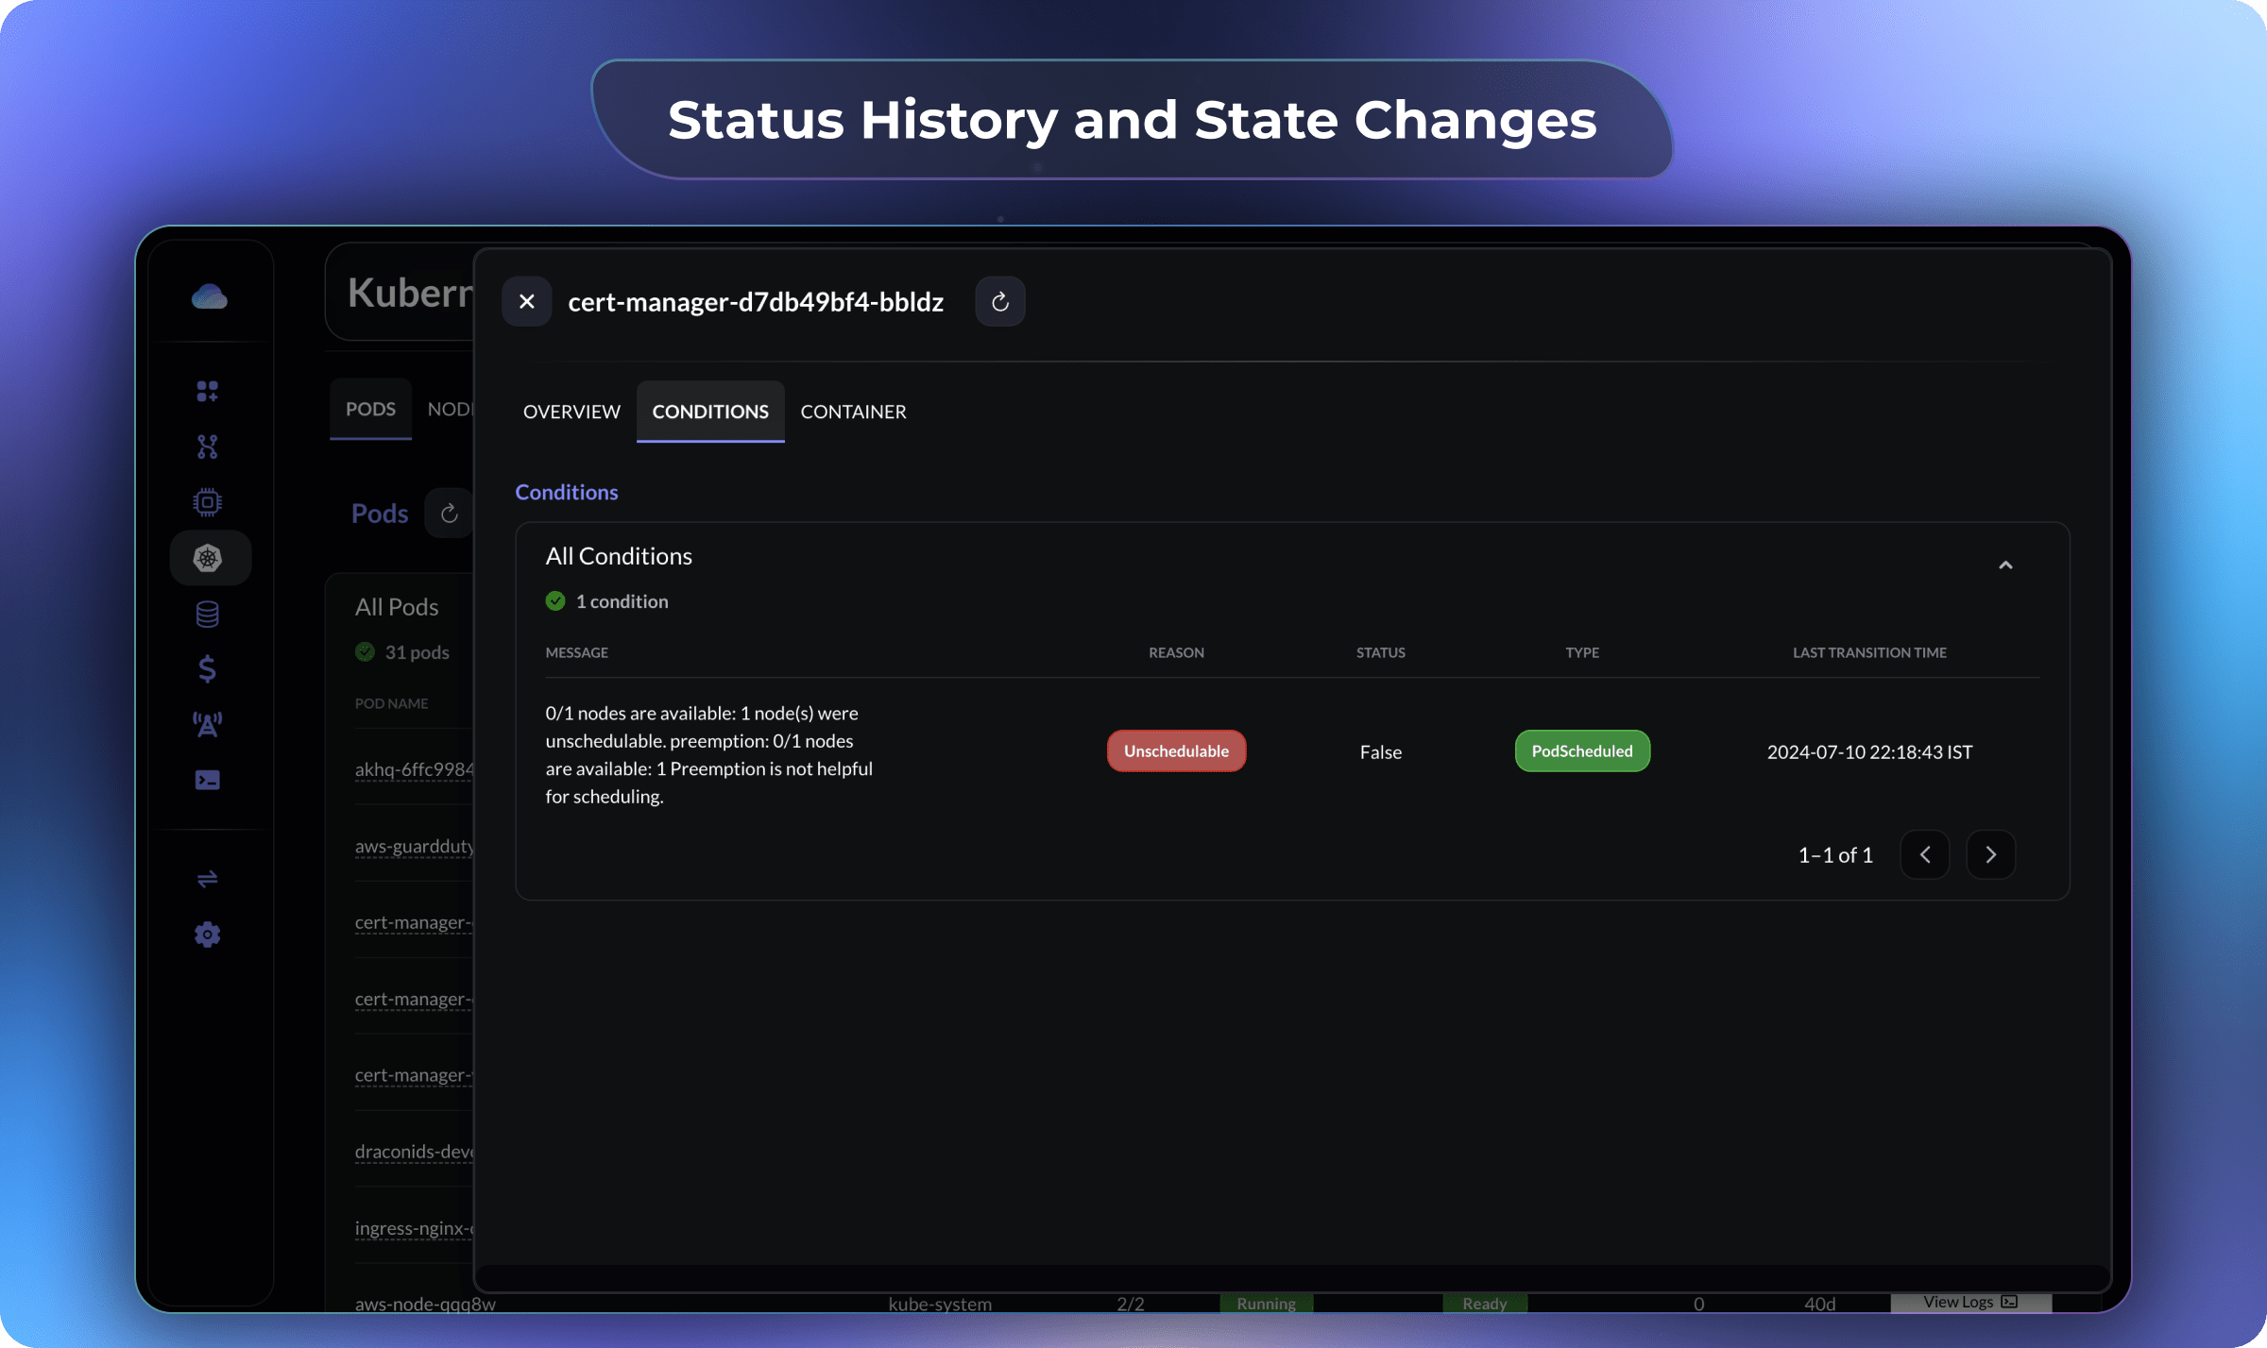Screen dimensions: 2267x1348
Task: Click the broadcast antenna icon in the sidebar
Action: [x=208, y=724]
